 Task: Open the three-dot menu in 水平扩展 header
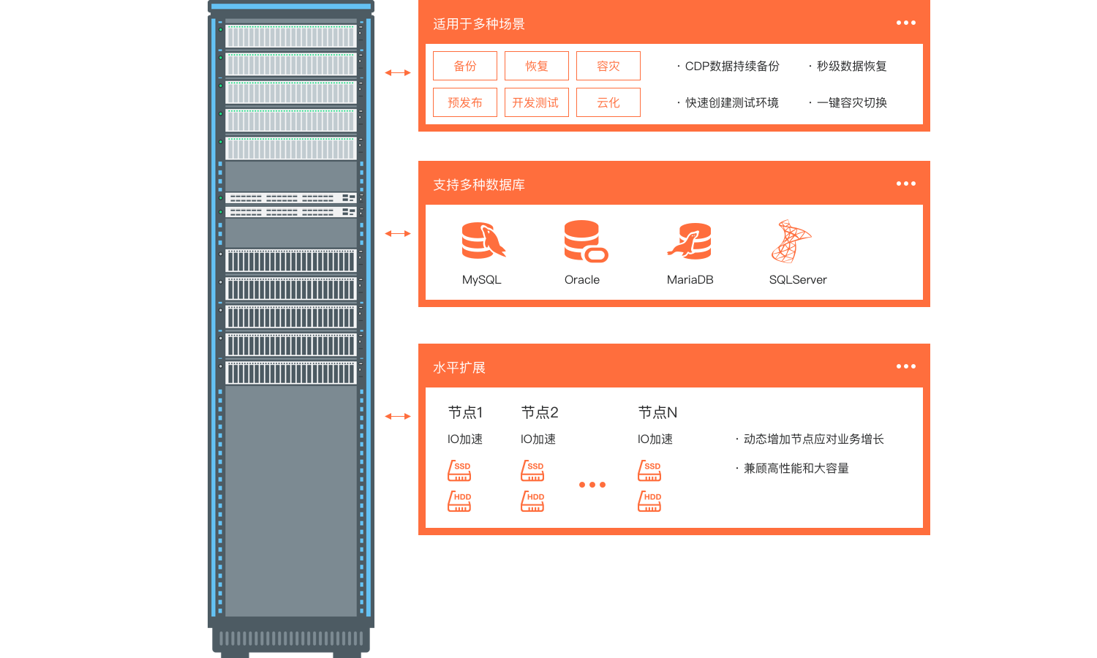[906, 366]
